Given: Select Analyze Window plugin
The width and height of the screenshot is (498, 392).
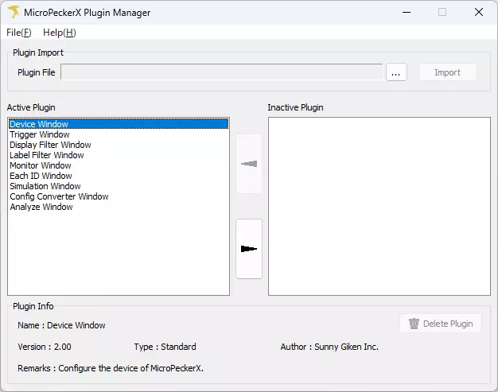Looking at the screenshot, I should [x=119, y=207].
